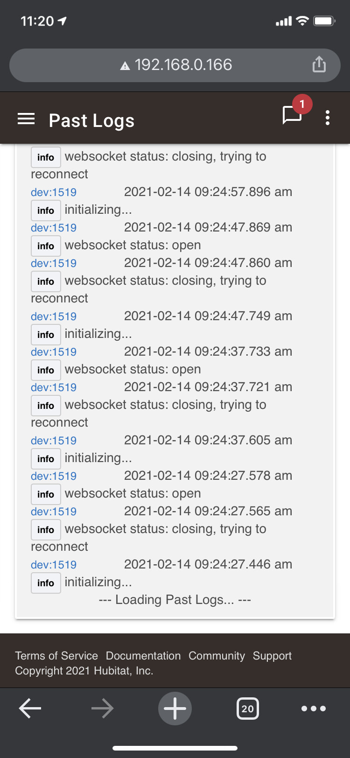
Task: Open dev:1519 link at 09:24:27.446 am
Action: point(54,565)
